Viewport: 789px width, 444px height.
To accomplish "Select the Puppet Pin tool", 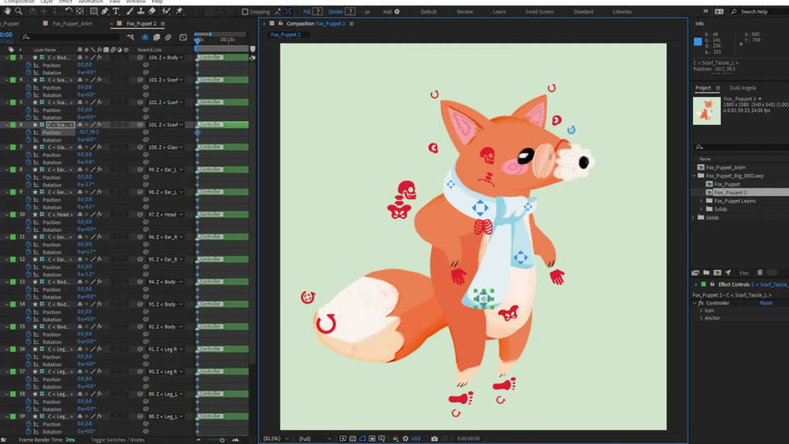I will click(x=179, y=11).
